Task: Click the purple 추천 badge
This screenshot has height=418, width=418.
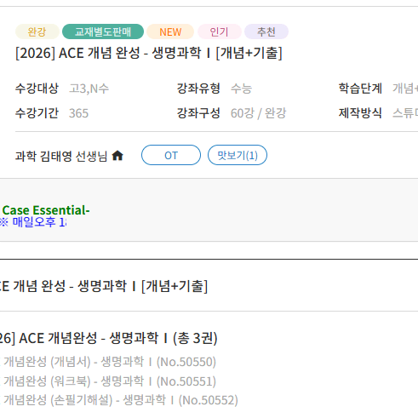Action: [266, 31]
